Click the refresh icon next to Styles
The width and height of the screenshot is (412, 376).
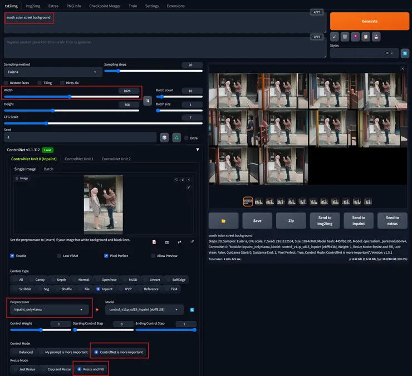pyautogui.click(x=405, y=53)
